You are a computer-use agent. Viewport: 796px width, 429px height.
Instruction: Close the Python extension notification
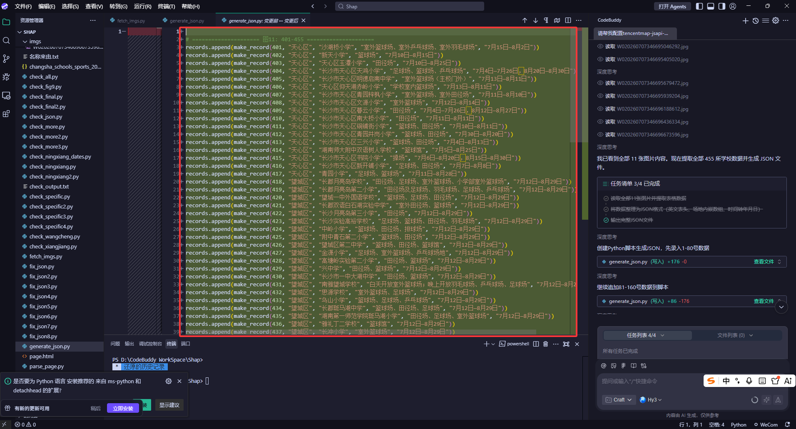click(179, 381)
